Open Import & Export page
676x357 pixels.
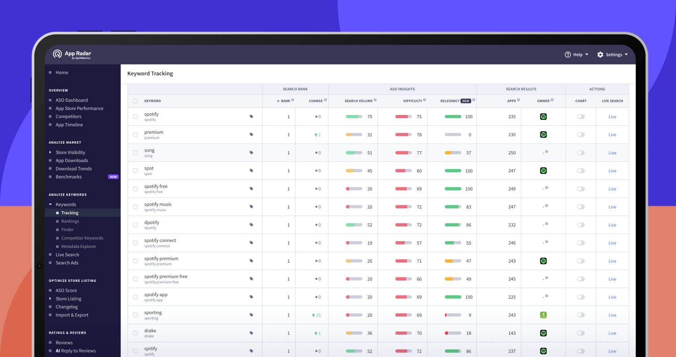(72, 315)
